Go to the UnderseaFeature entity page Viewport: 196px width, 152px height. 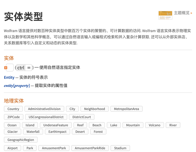tap(56, 125)
